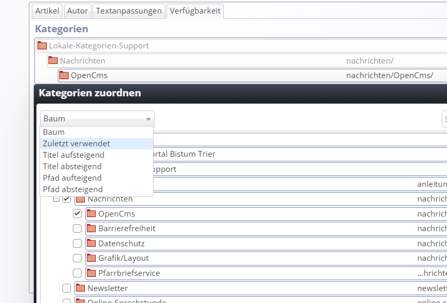Open the Textanpassungen tab

[130, 11]
